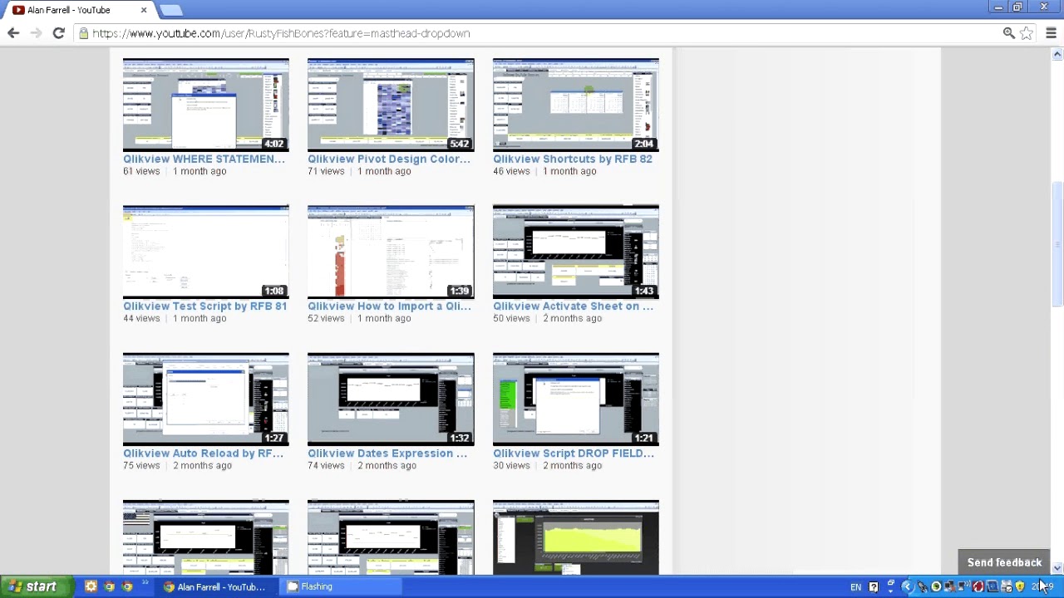Screen dimensions: 1064x598
Task: Open the yellow-green chart video thumbnail
Action: pos(576,537)
